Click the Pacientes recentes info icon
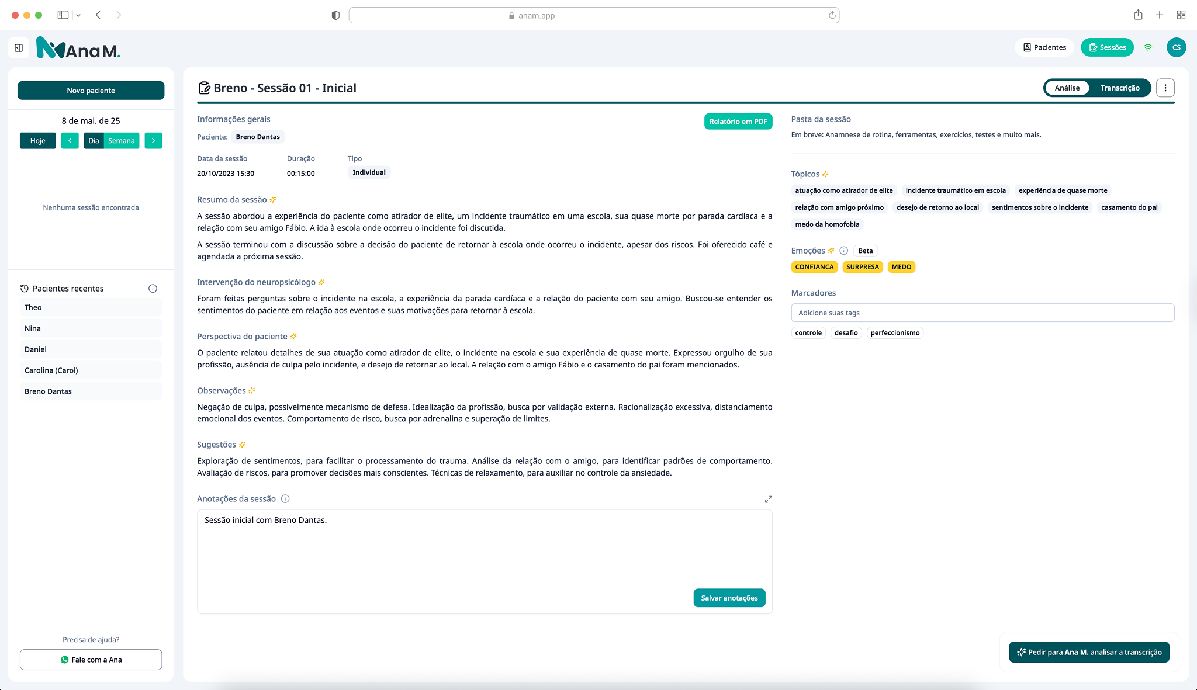1197x690 pixels. click(x=153, y=289)
